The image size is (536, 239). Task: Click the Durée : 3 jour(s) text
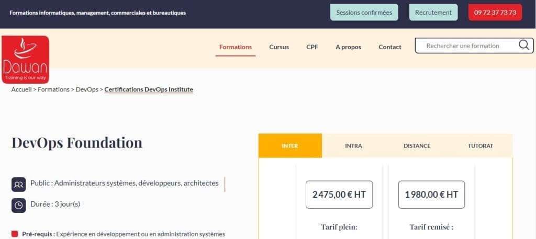pyautogui.click(x=55, y=204)
